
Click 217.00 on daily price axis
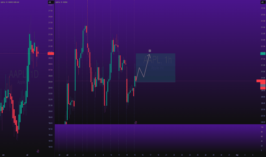click(x=51, y=11)
